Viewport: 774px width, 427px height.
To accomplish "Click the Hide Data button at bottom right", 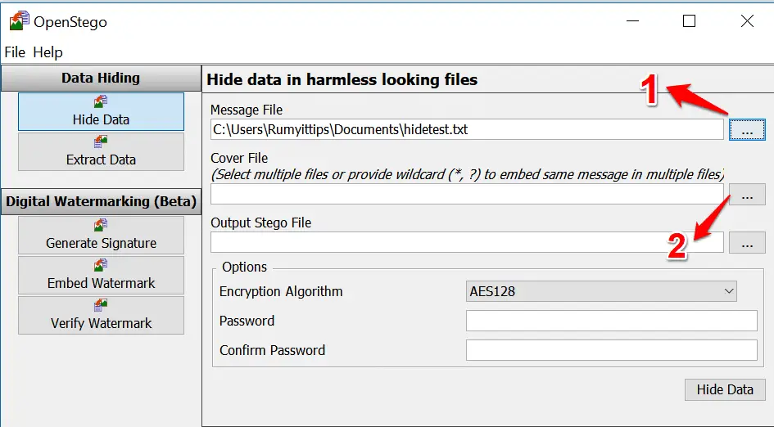I will (x=725, y=389).
